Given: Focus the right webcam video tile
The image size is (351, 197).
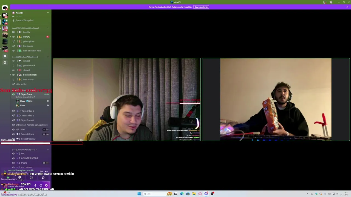Looking at the screenshot, I should point(276,100).
